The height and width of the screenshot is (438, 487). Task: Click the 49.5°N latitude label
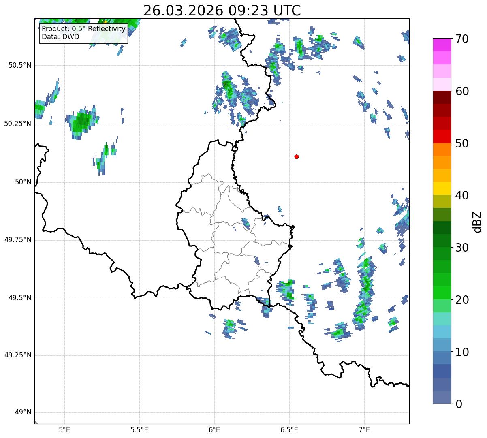(x=20, y=298)
